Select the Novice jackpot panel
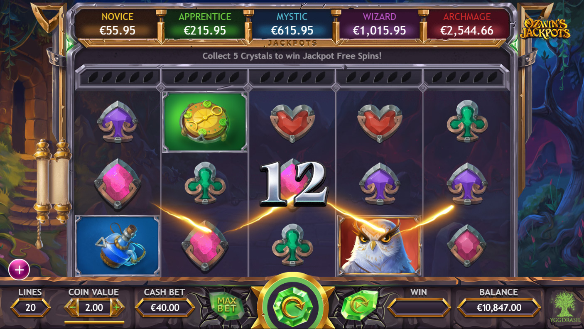The width and height of the screenshot is (584, 329). pos(117,25)
